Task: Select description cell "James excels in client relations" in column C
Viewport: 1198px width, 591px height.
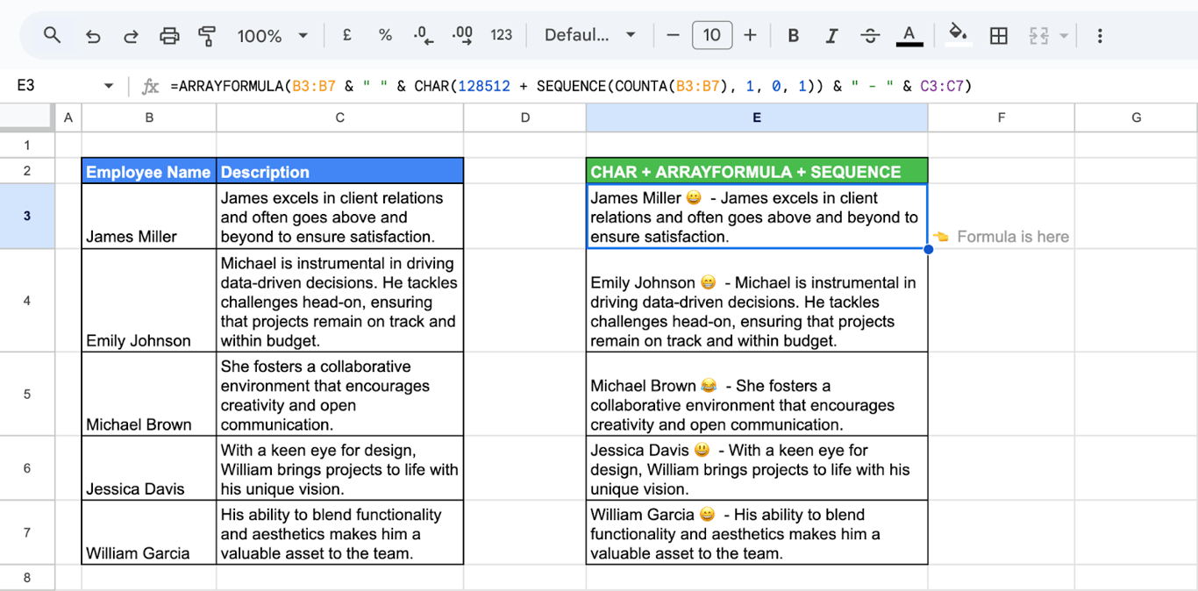Action: (x=340, y=216)
